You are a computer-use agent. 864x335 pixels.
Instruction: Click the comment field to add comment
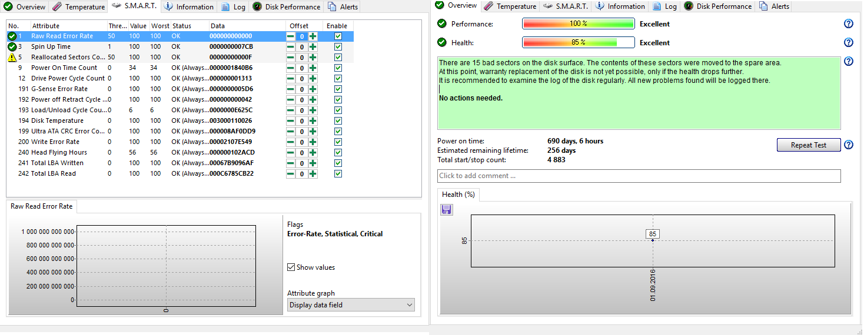click(x=639, y=176)
